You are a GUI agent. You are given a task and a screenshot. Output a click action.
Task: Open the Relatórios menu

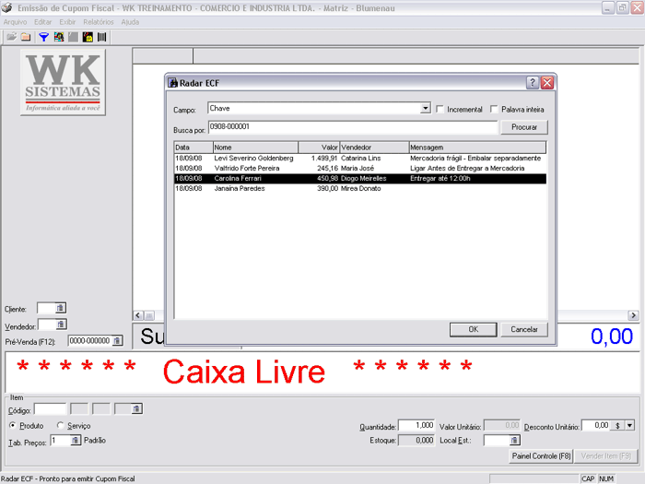point(98,21)
